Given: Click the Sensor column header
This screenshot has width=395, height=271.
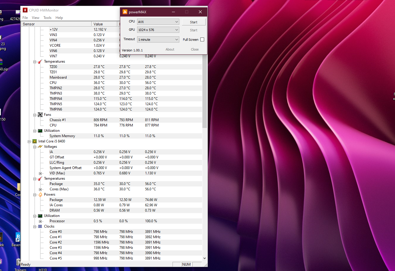Looking at the screenshot, I should click(x=57, y=24).
